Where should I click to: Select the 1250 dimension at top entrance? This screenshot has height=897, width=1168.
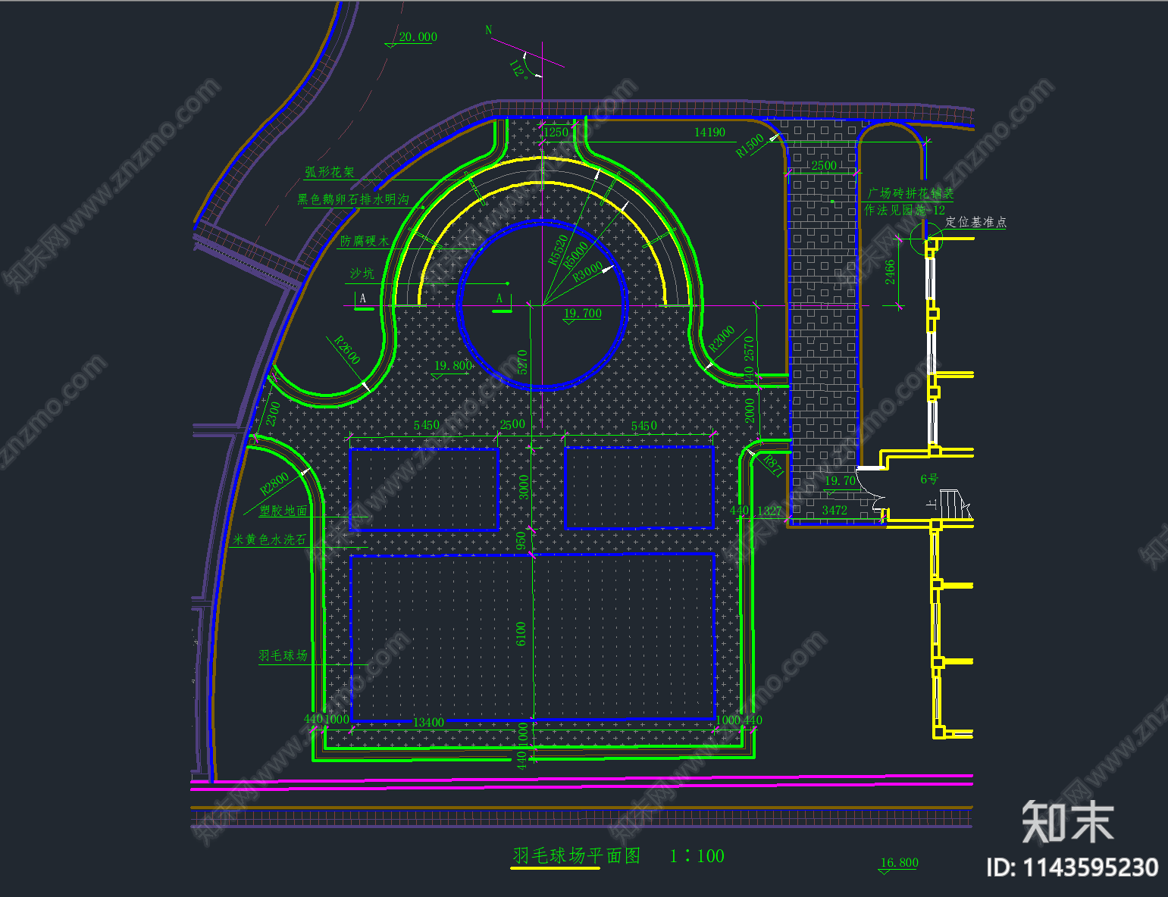coord(556,133)
